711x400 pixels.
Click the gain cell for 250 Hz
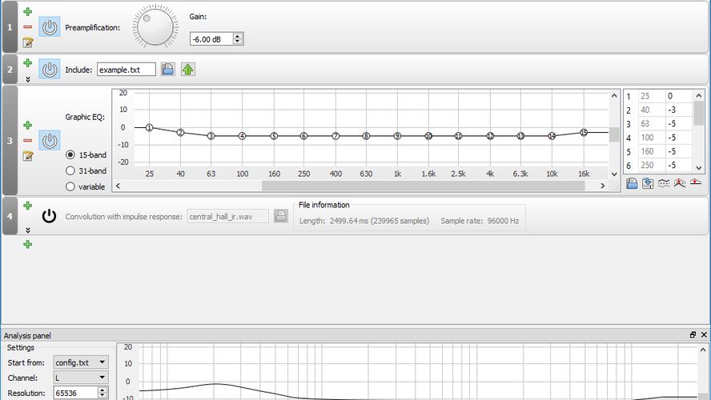678,166
